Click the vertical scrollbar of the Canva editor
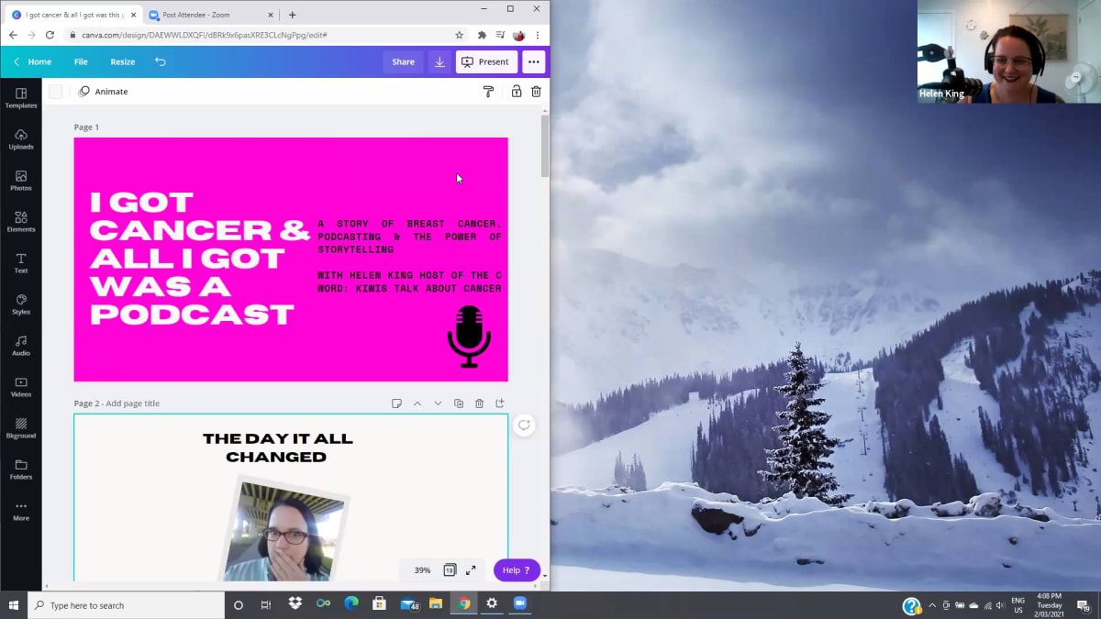Screen dimensions: 1101x619 coord(545,147)
